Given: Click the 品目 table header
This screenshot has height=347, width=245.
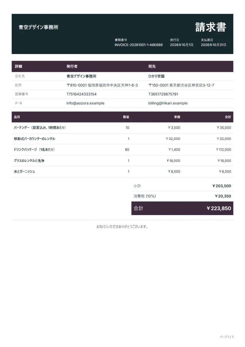Looking at the screenshot, I should point(17,117).
